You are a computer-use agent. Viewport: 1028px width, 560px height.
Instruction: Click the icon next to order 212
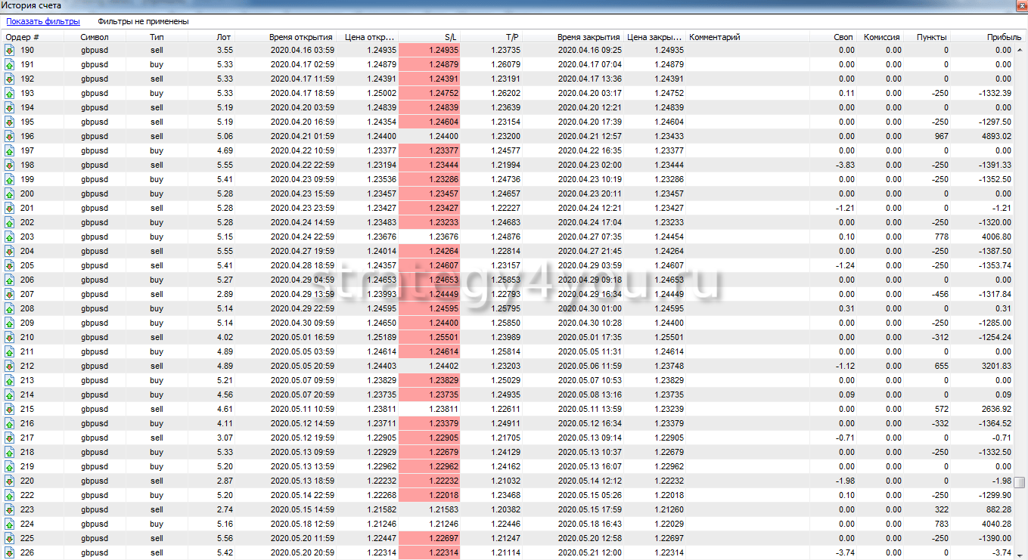(10, 367)
